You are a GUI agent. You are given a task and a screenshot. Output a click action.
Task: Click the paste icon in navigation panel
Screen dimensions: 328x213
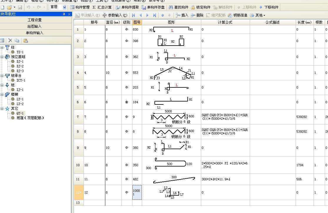point(26,41)
